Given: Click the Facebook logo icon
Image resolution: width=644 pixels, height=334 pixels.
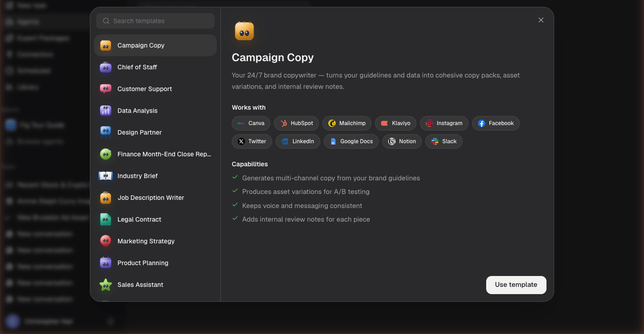Looking at the screenshot, I should tap(482, 123).
